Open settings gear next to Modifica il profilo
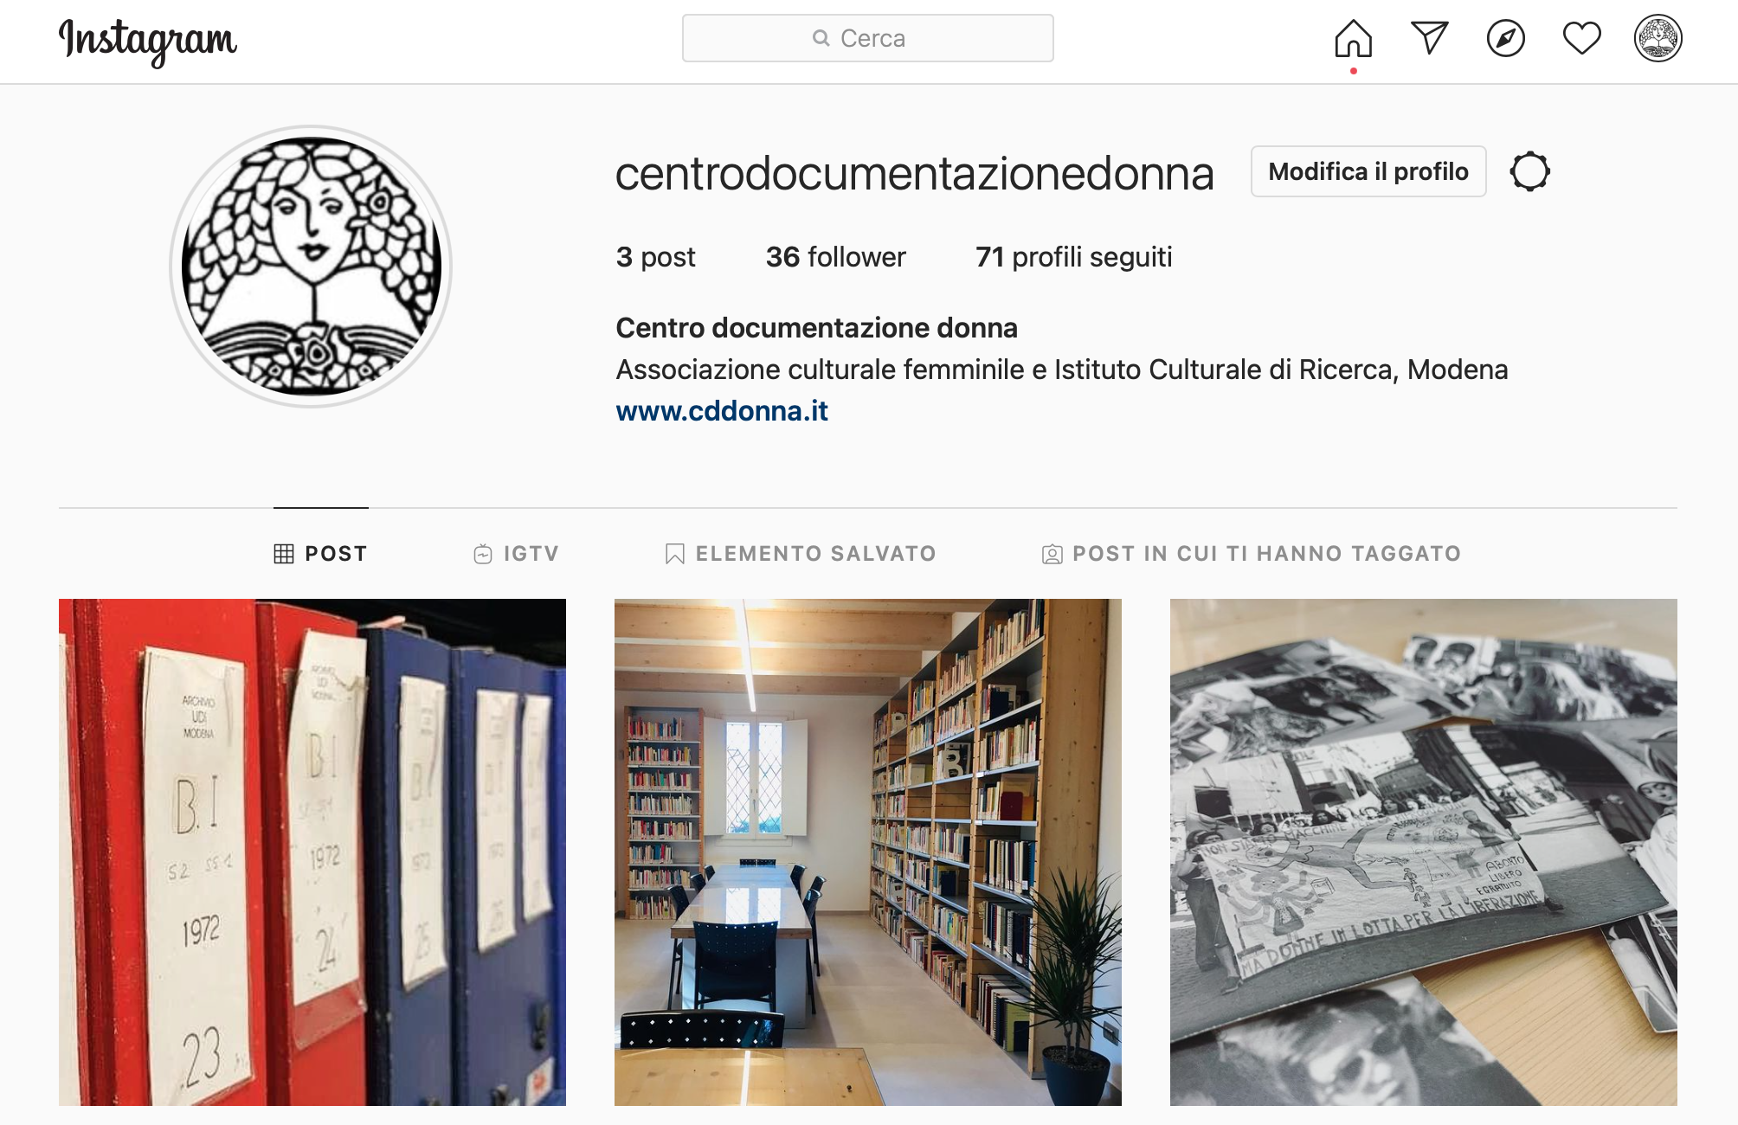This screenshot has height=1125, width=1738. click(x=1530, y=171)
